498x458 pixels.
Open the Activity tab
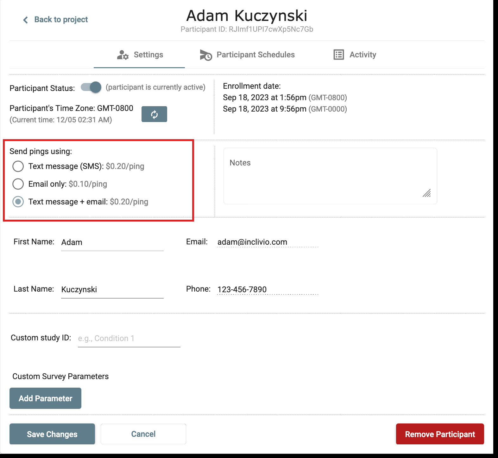(x=362, y=55)
